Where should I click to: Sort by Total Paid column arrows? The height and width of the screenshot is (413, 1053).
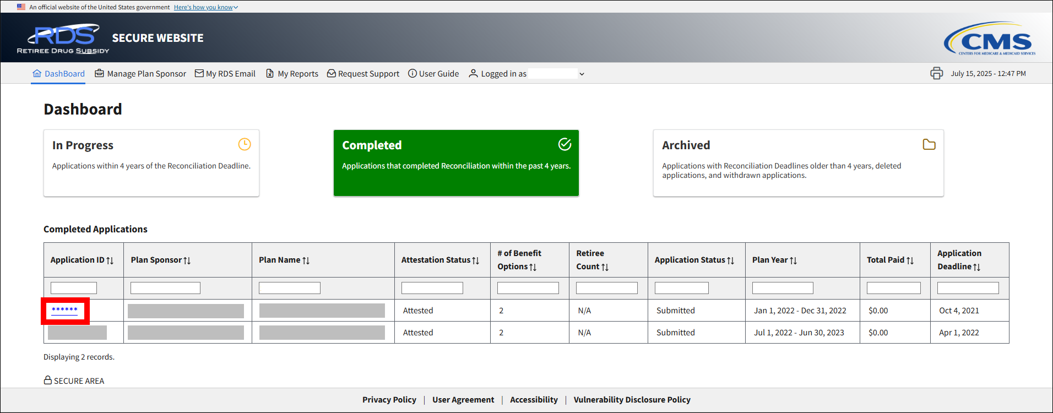(910, 260)
